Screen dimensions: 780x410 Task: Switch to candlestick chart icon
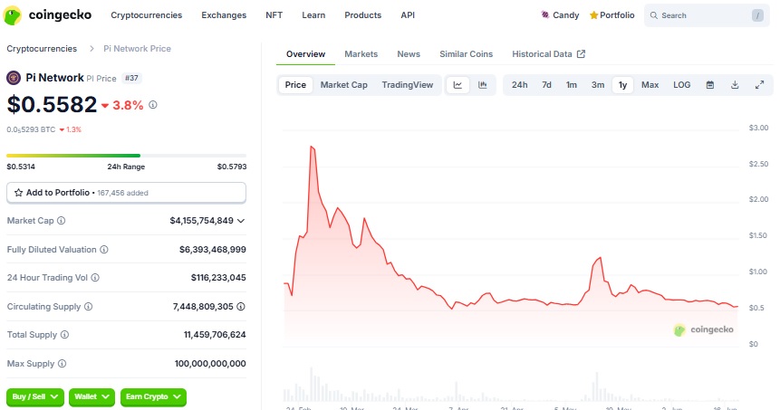point(483,85)
